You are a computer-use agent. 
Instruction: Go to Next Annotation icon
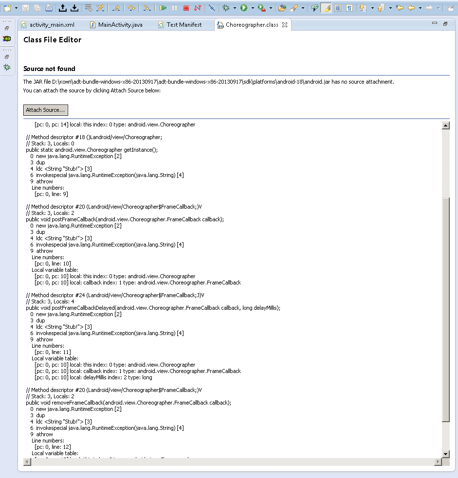(363, 8)
